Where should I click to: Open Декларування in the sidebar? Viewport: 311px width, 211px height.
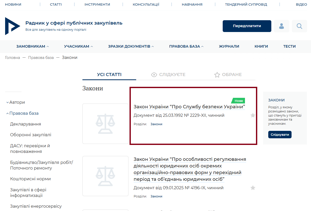26,124
